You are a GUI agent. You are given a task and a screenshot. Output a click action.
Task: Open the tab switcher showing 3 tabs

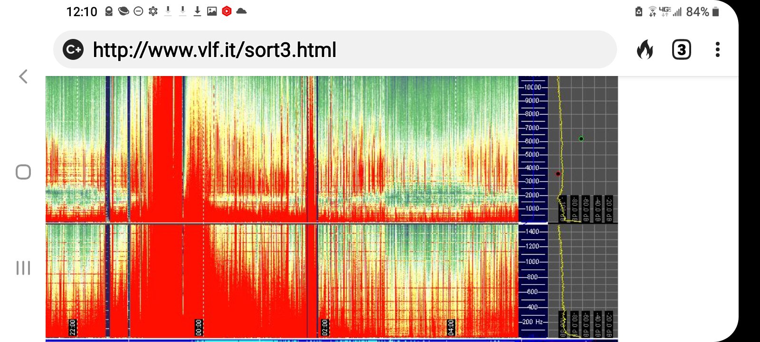(681, 49)
